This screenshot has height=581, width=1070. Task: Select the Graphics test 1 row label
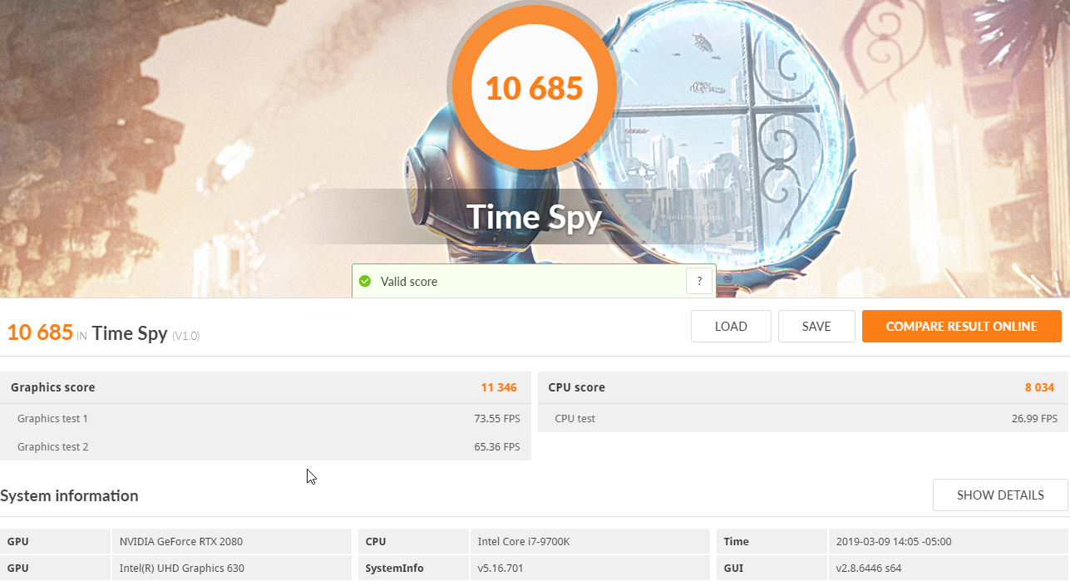[52, 419]
